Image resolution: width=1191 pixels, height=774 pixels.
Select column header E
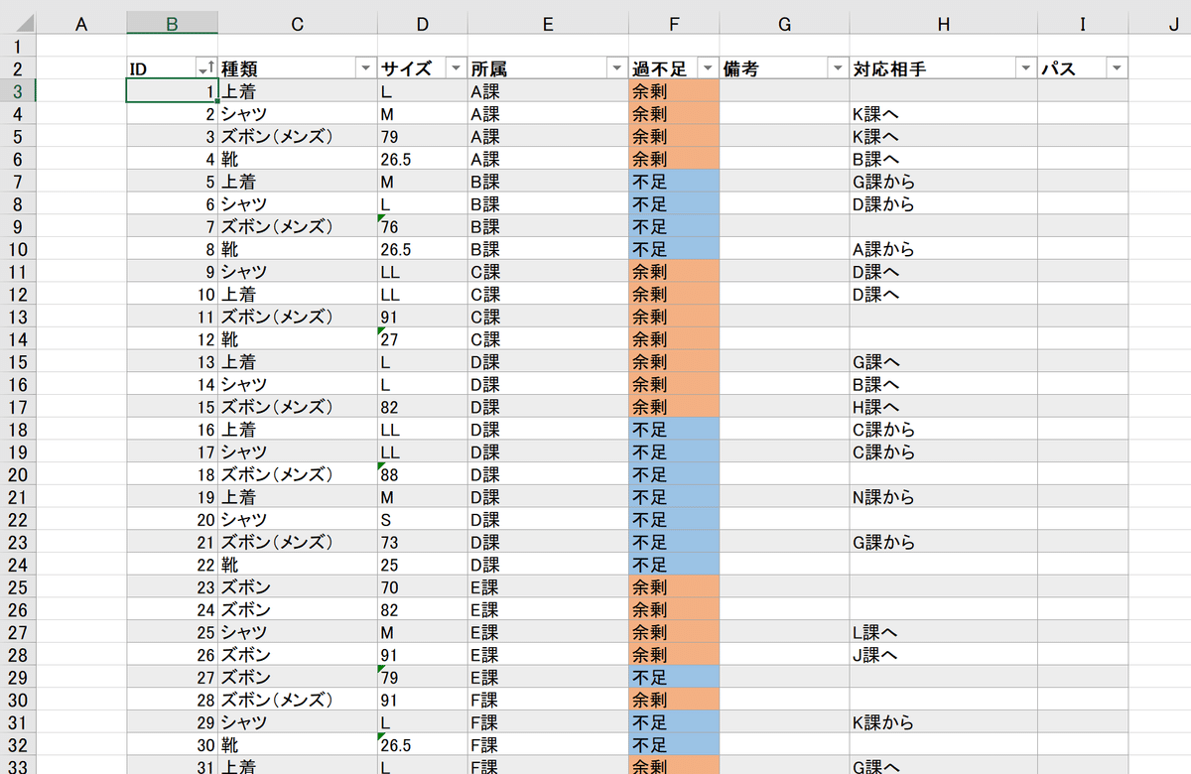[549, 25]
